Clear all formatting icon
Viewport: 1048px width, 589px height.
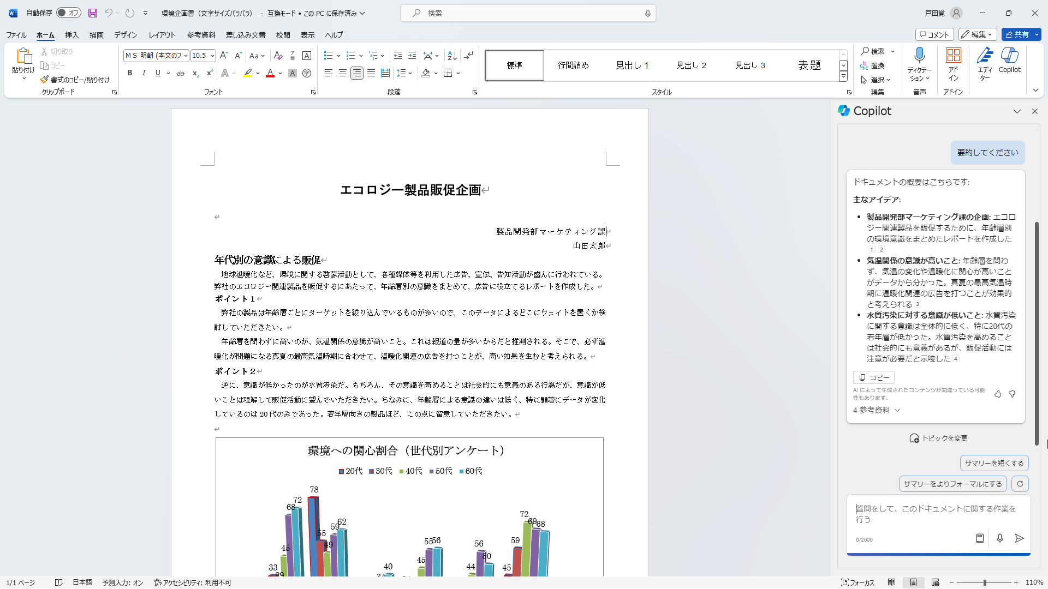(x=278, y=56)
